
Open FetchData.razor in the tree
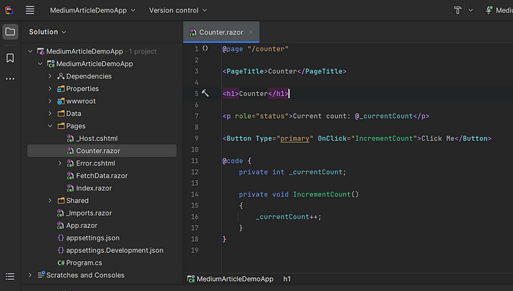click(x=102, y=176)
